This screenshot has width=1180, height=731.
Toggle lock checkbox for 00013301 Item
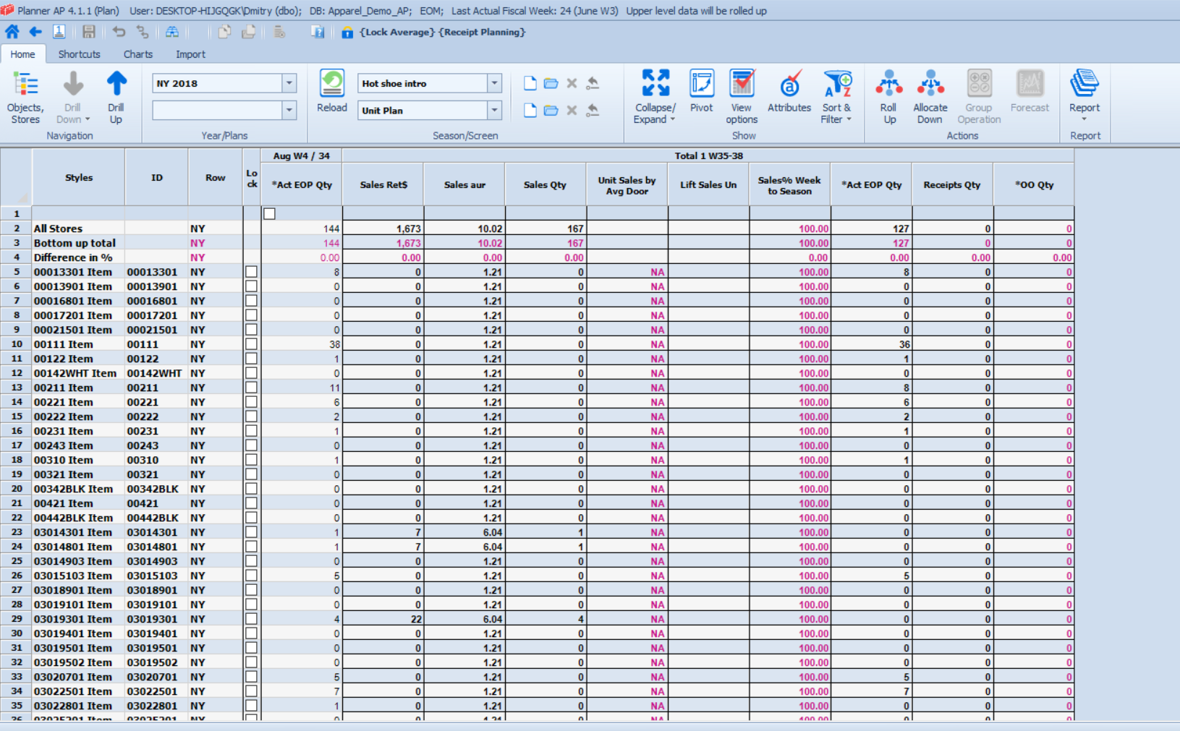pos(251,272)
